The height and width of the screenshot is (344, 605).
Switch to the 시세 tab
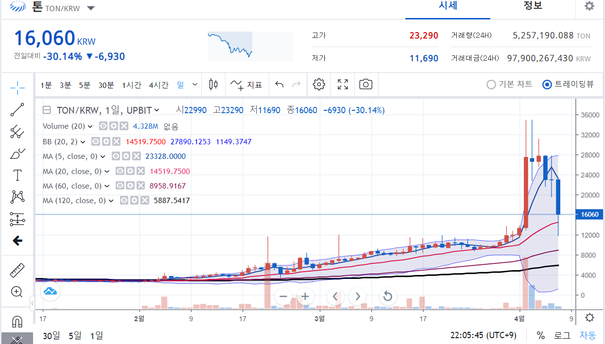pos(448,6)
